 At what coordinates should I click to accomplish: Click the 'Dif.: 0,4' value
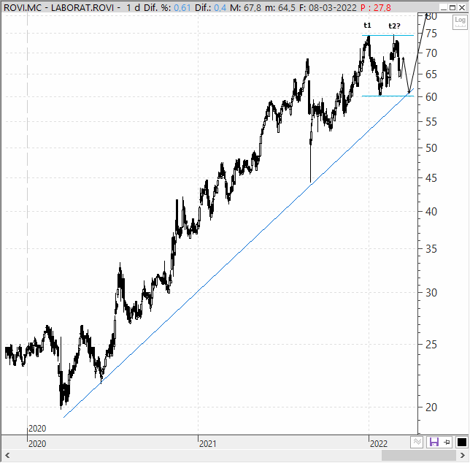coord(210,8)
